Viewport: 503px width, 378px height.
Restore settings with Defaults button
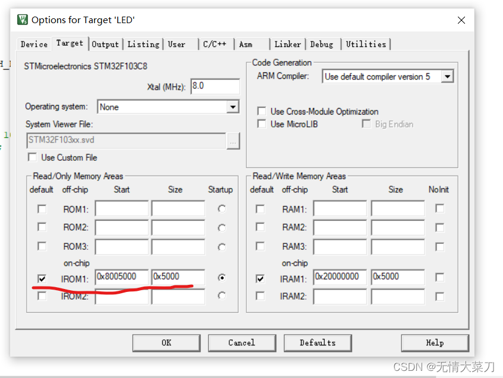click(318, 343)
